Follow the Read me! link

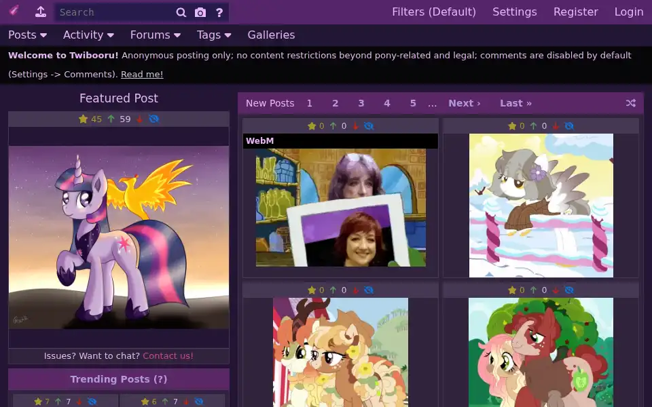point(142,75)
